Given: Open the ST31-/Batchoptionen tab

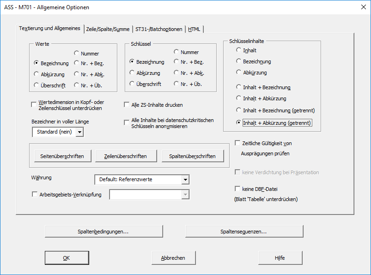Looking at the screenshot, I should coord(159,29).
